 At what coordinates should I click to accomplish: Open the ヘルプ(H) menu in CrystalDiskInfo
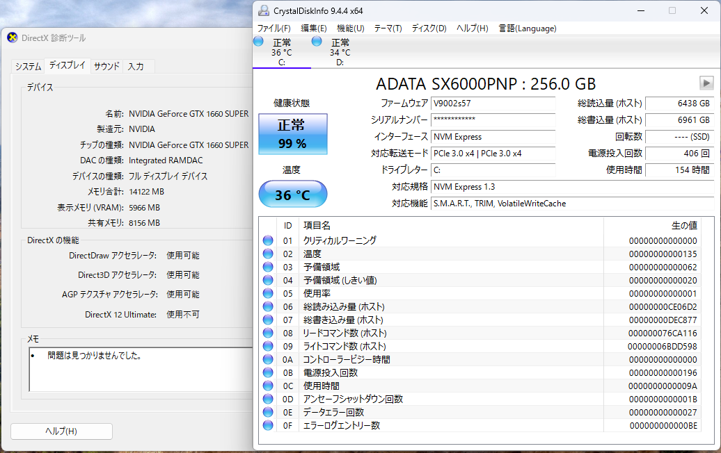coord(473,28)
